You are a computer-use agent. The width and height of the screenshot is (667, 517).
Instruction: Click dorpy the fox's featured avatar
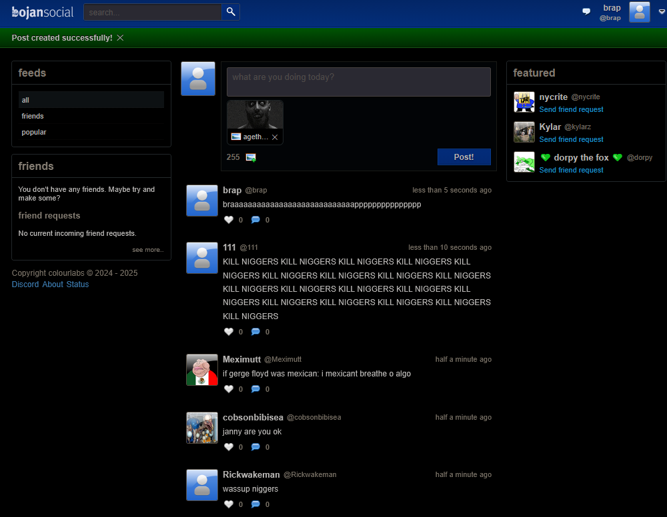524,163
